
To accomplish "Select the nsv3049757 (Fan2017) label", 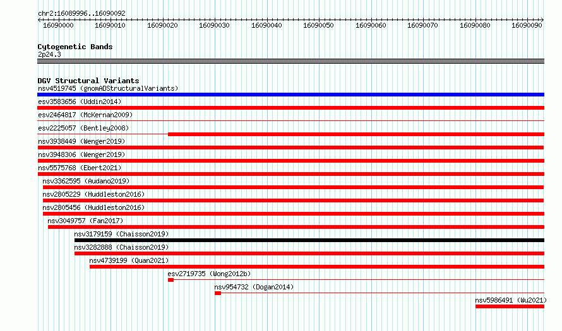I will pos(85,221).
